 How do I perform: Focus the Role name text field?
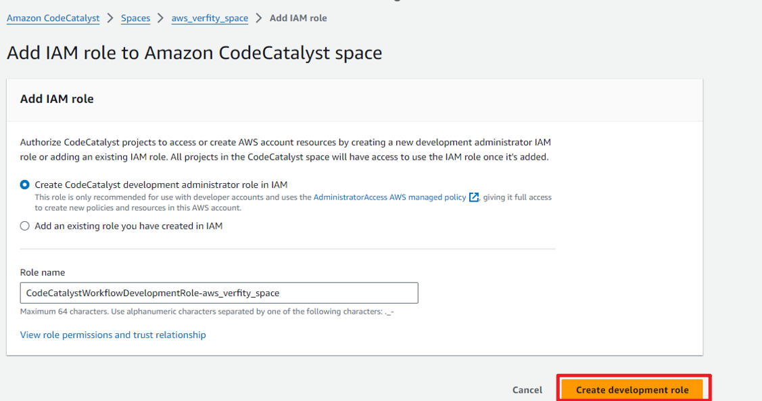coord(219,293)
